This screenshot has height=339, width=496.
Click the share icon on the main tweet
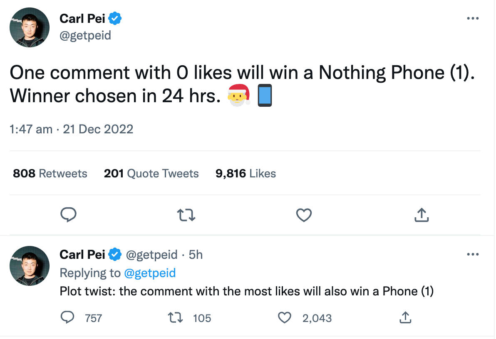point(422,215)
